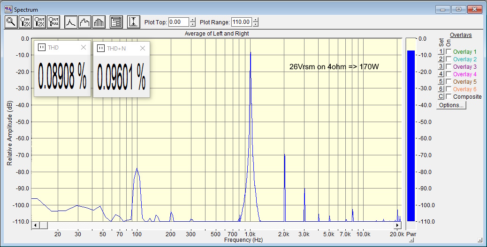Close the THD meter panel
This screenshot has width=487, height=247.
click(x=84, y=47)
